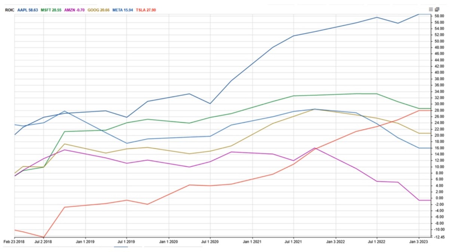Click the Jan 1 2019 axis label
The height and width of the screenshot is (252, 449).
[85, 242]
